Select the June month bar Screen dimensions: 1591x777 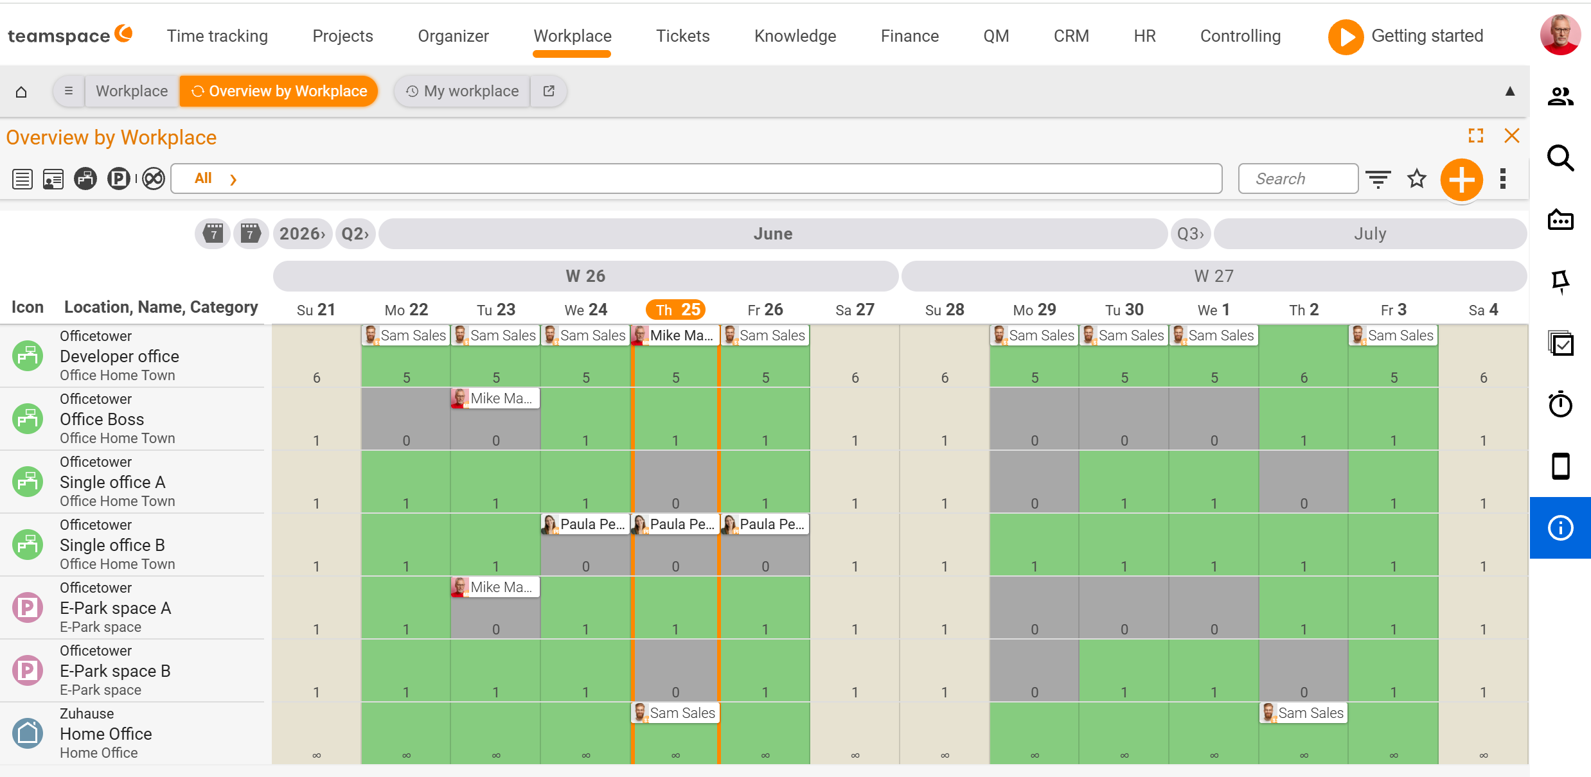773,234
